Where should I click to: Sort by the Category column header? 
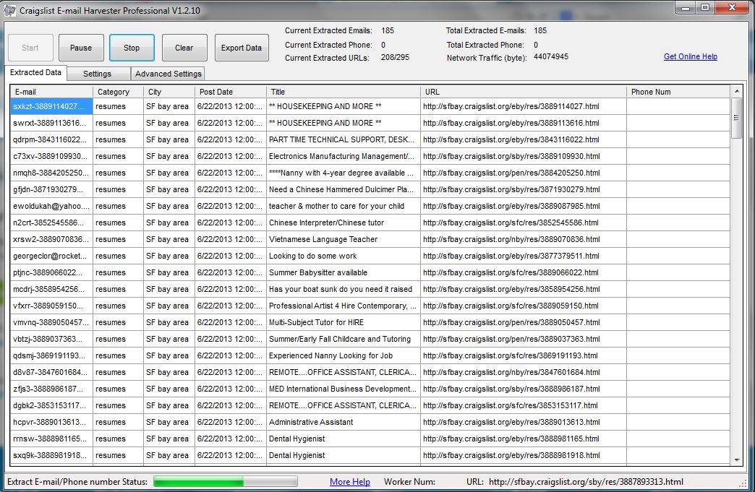tap(118, 91)
